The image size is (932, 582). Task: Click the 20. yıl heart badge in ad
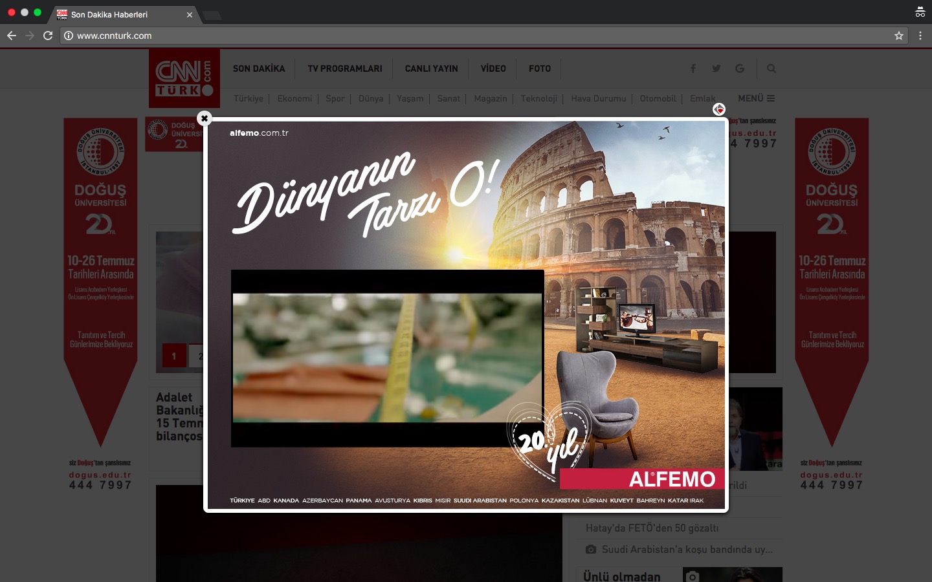coord(549,442)
